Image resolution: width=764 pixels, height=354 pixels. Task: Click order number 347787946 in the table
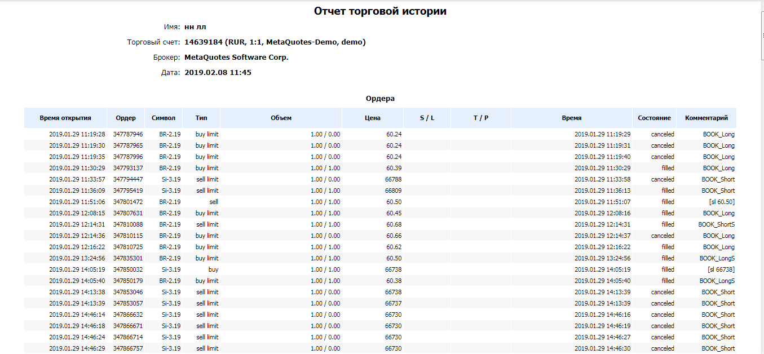coord(128,135)
